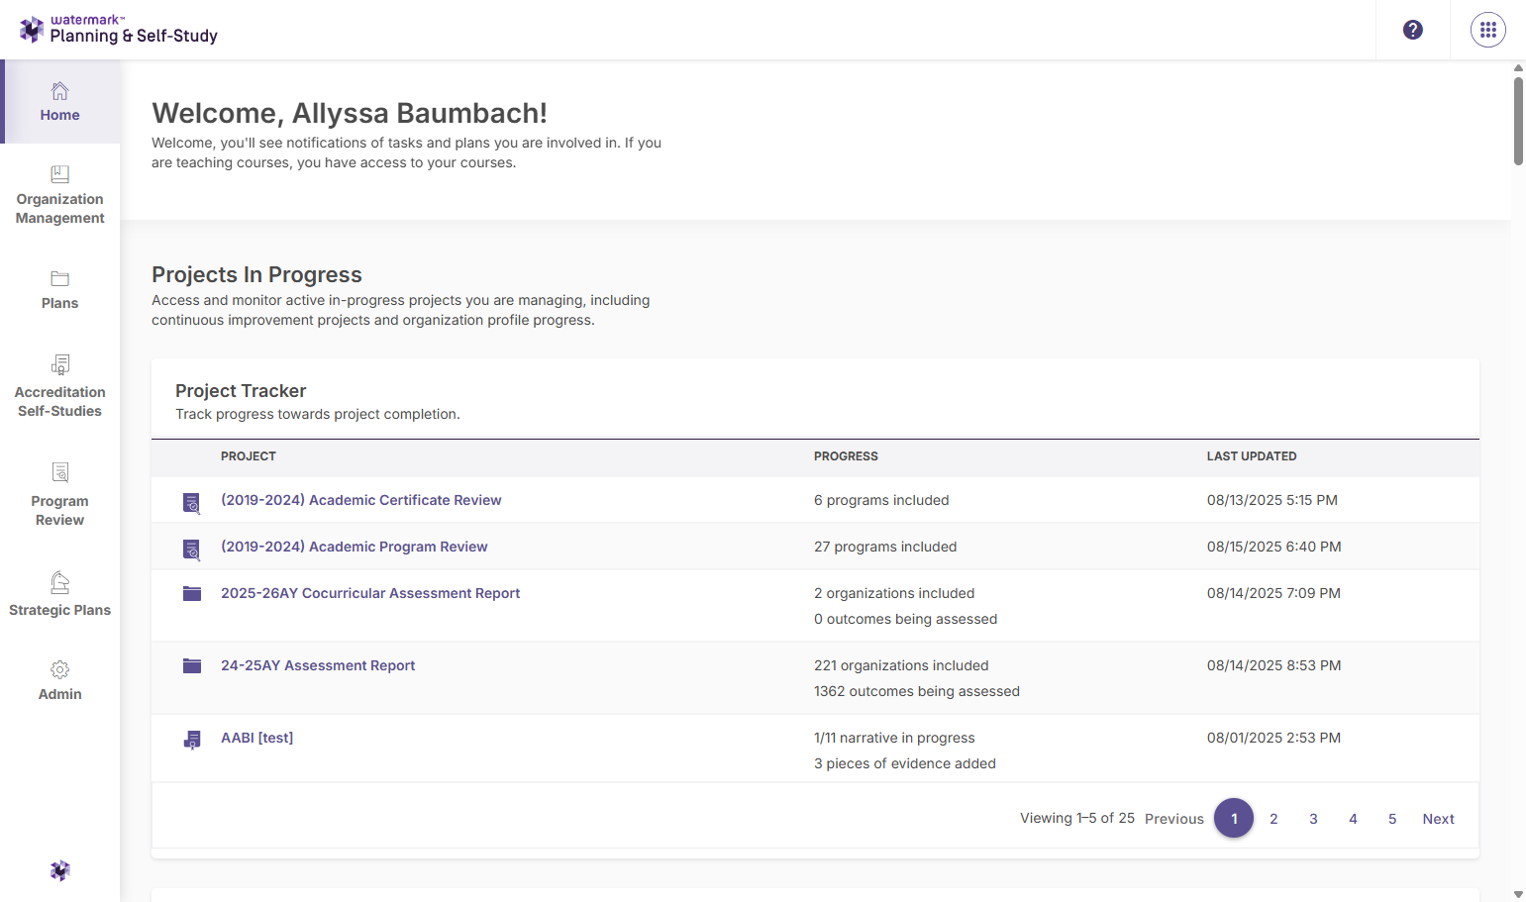
Task: Click '2 organizations included' text
Action: [894, 593]
